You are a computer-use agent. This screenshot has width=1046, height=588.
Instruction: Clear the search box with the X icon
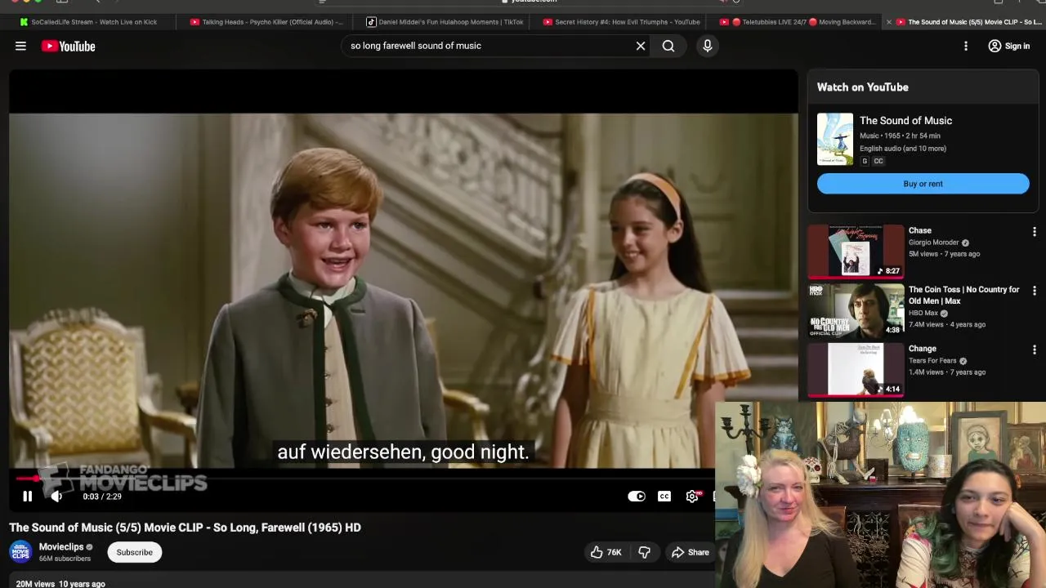pos(641,46)
